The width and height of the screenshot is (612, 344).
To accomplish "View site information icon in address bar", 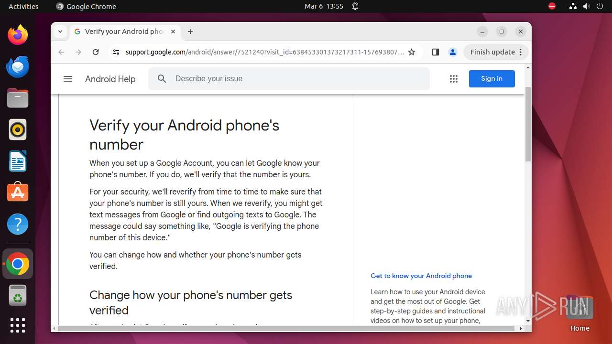I will [x=116, y=52].
